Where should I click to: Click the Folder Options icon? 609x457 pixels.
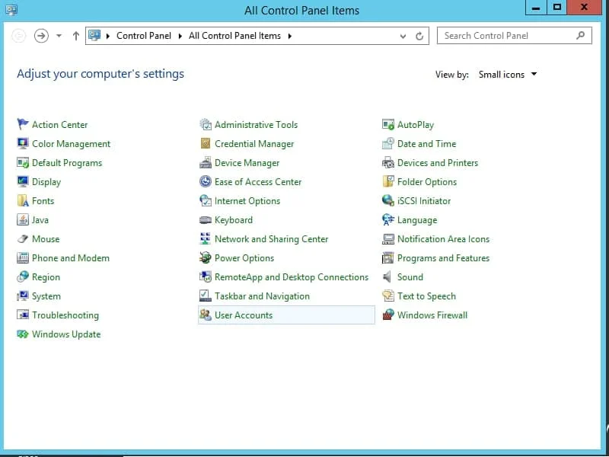click(387, 181)
